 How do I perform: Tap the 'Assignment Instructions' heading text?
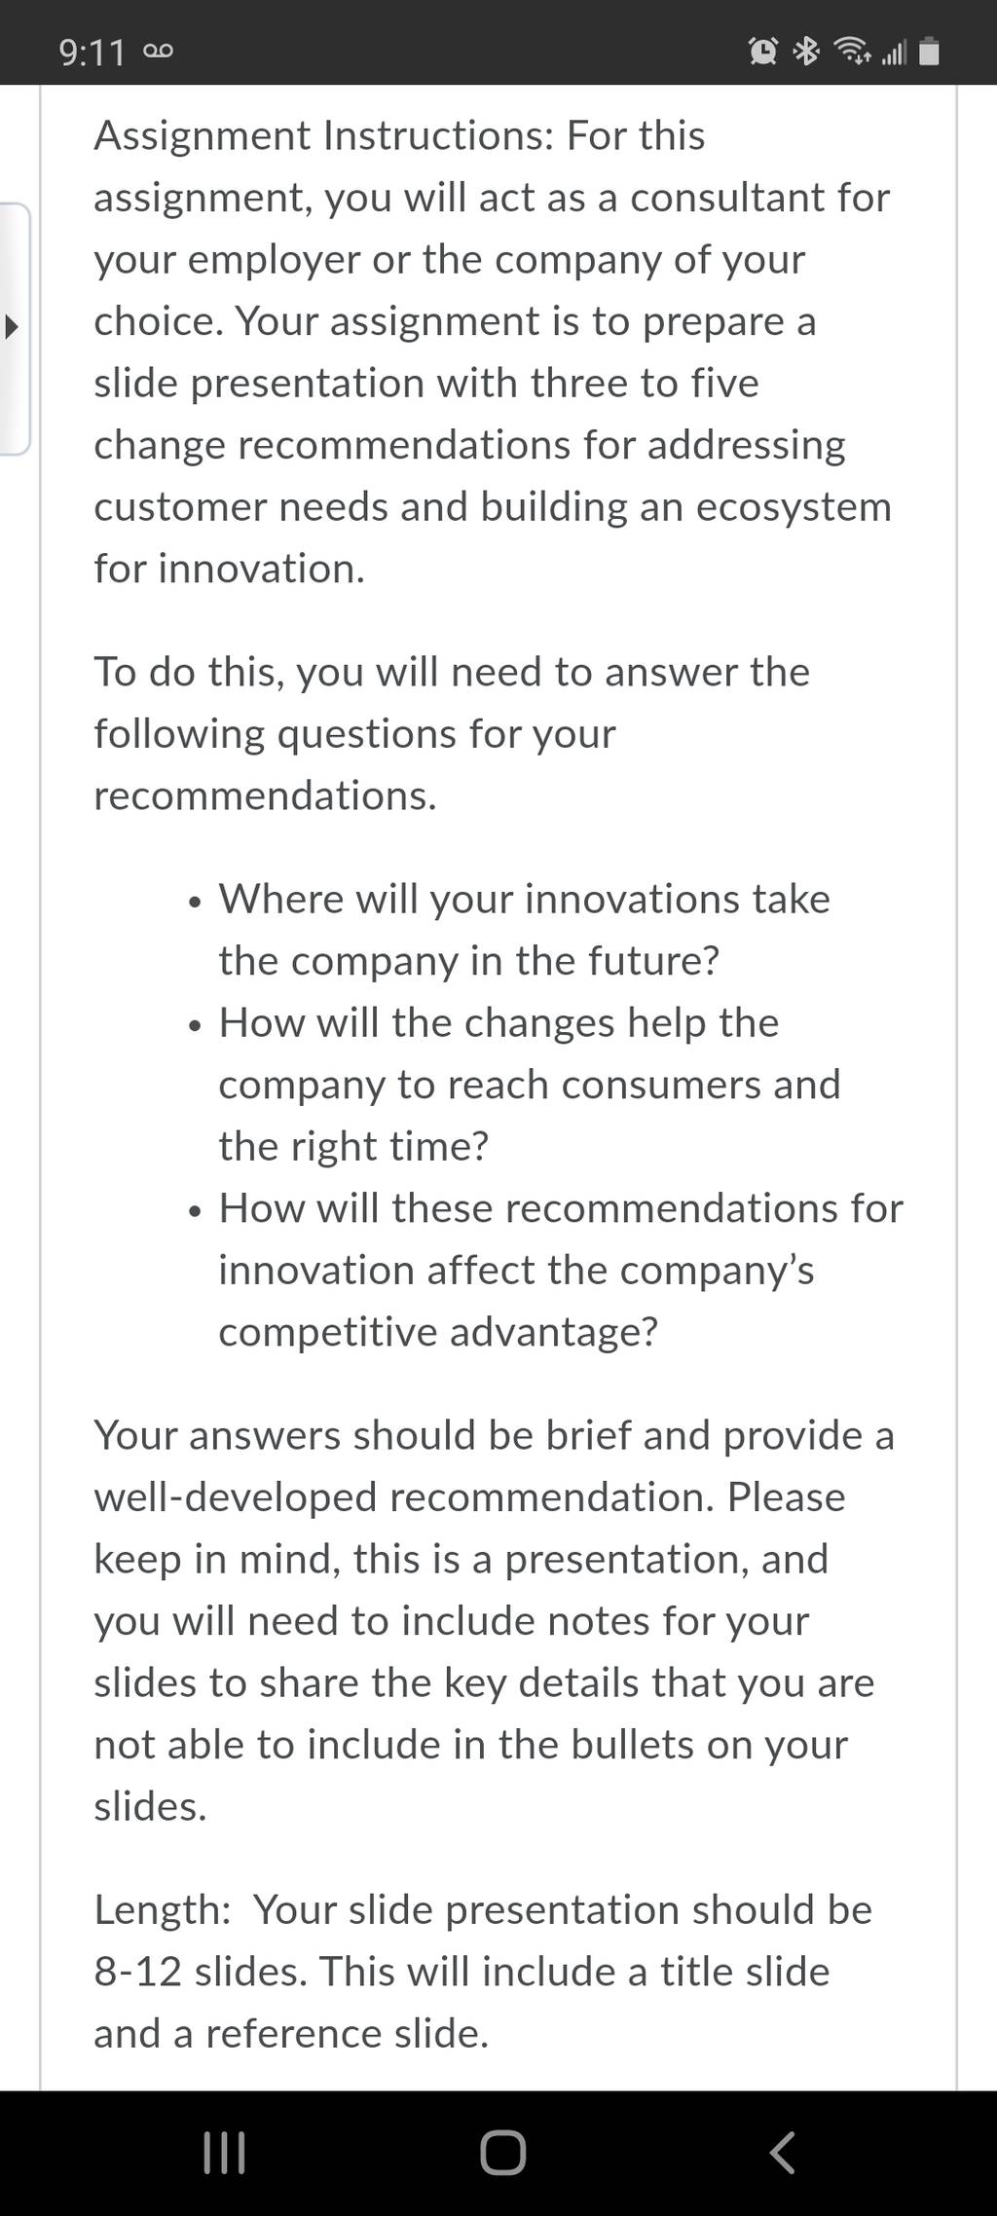324,135
